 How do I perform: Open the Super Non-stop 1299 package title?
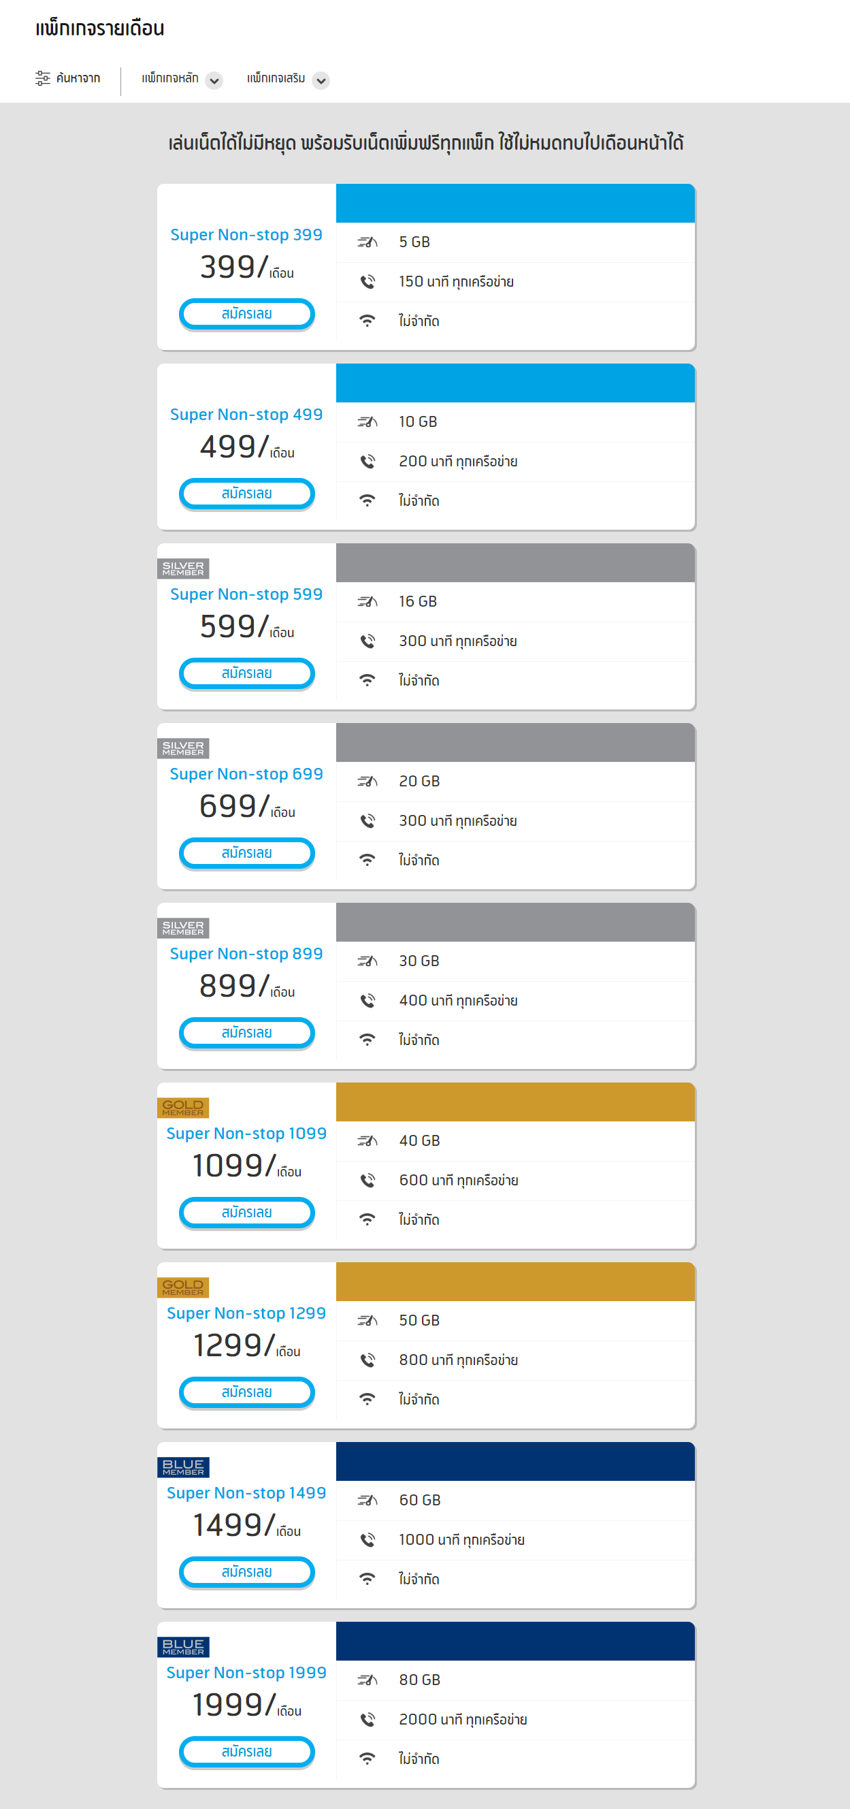(246, 1313)
